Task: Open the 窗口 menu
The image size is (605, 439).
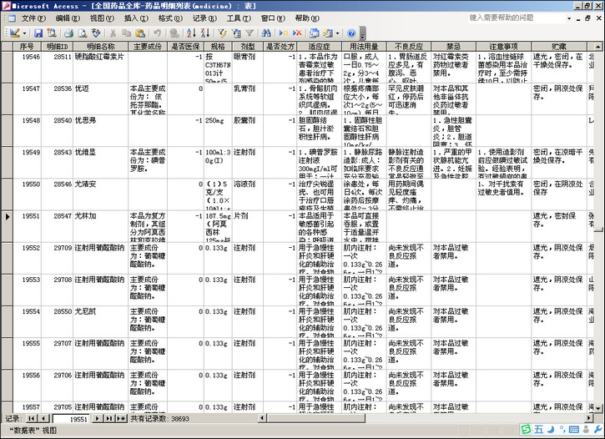Action: tap(273, 18)
